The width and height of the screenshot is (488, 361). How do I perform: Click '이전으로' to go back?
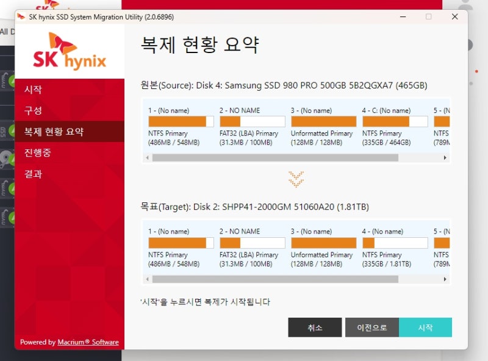[372, 327]
